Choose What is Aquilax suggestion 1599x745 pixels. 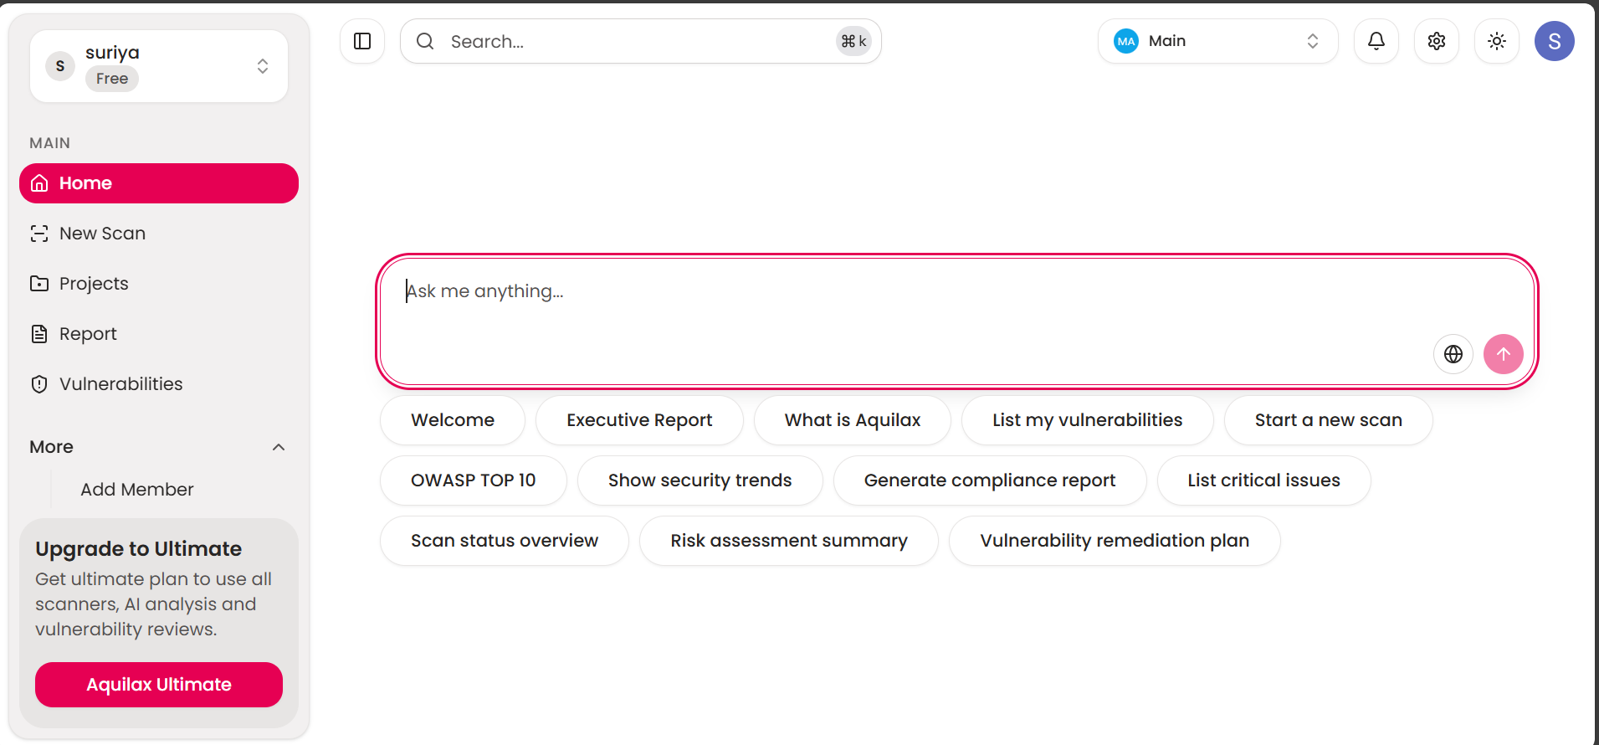[853, 420]
